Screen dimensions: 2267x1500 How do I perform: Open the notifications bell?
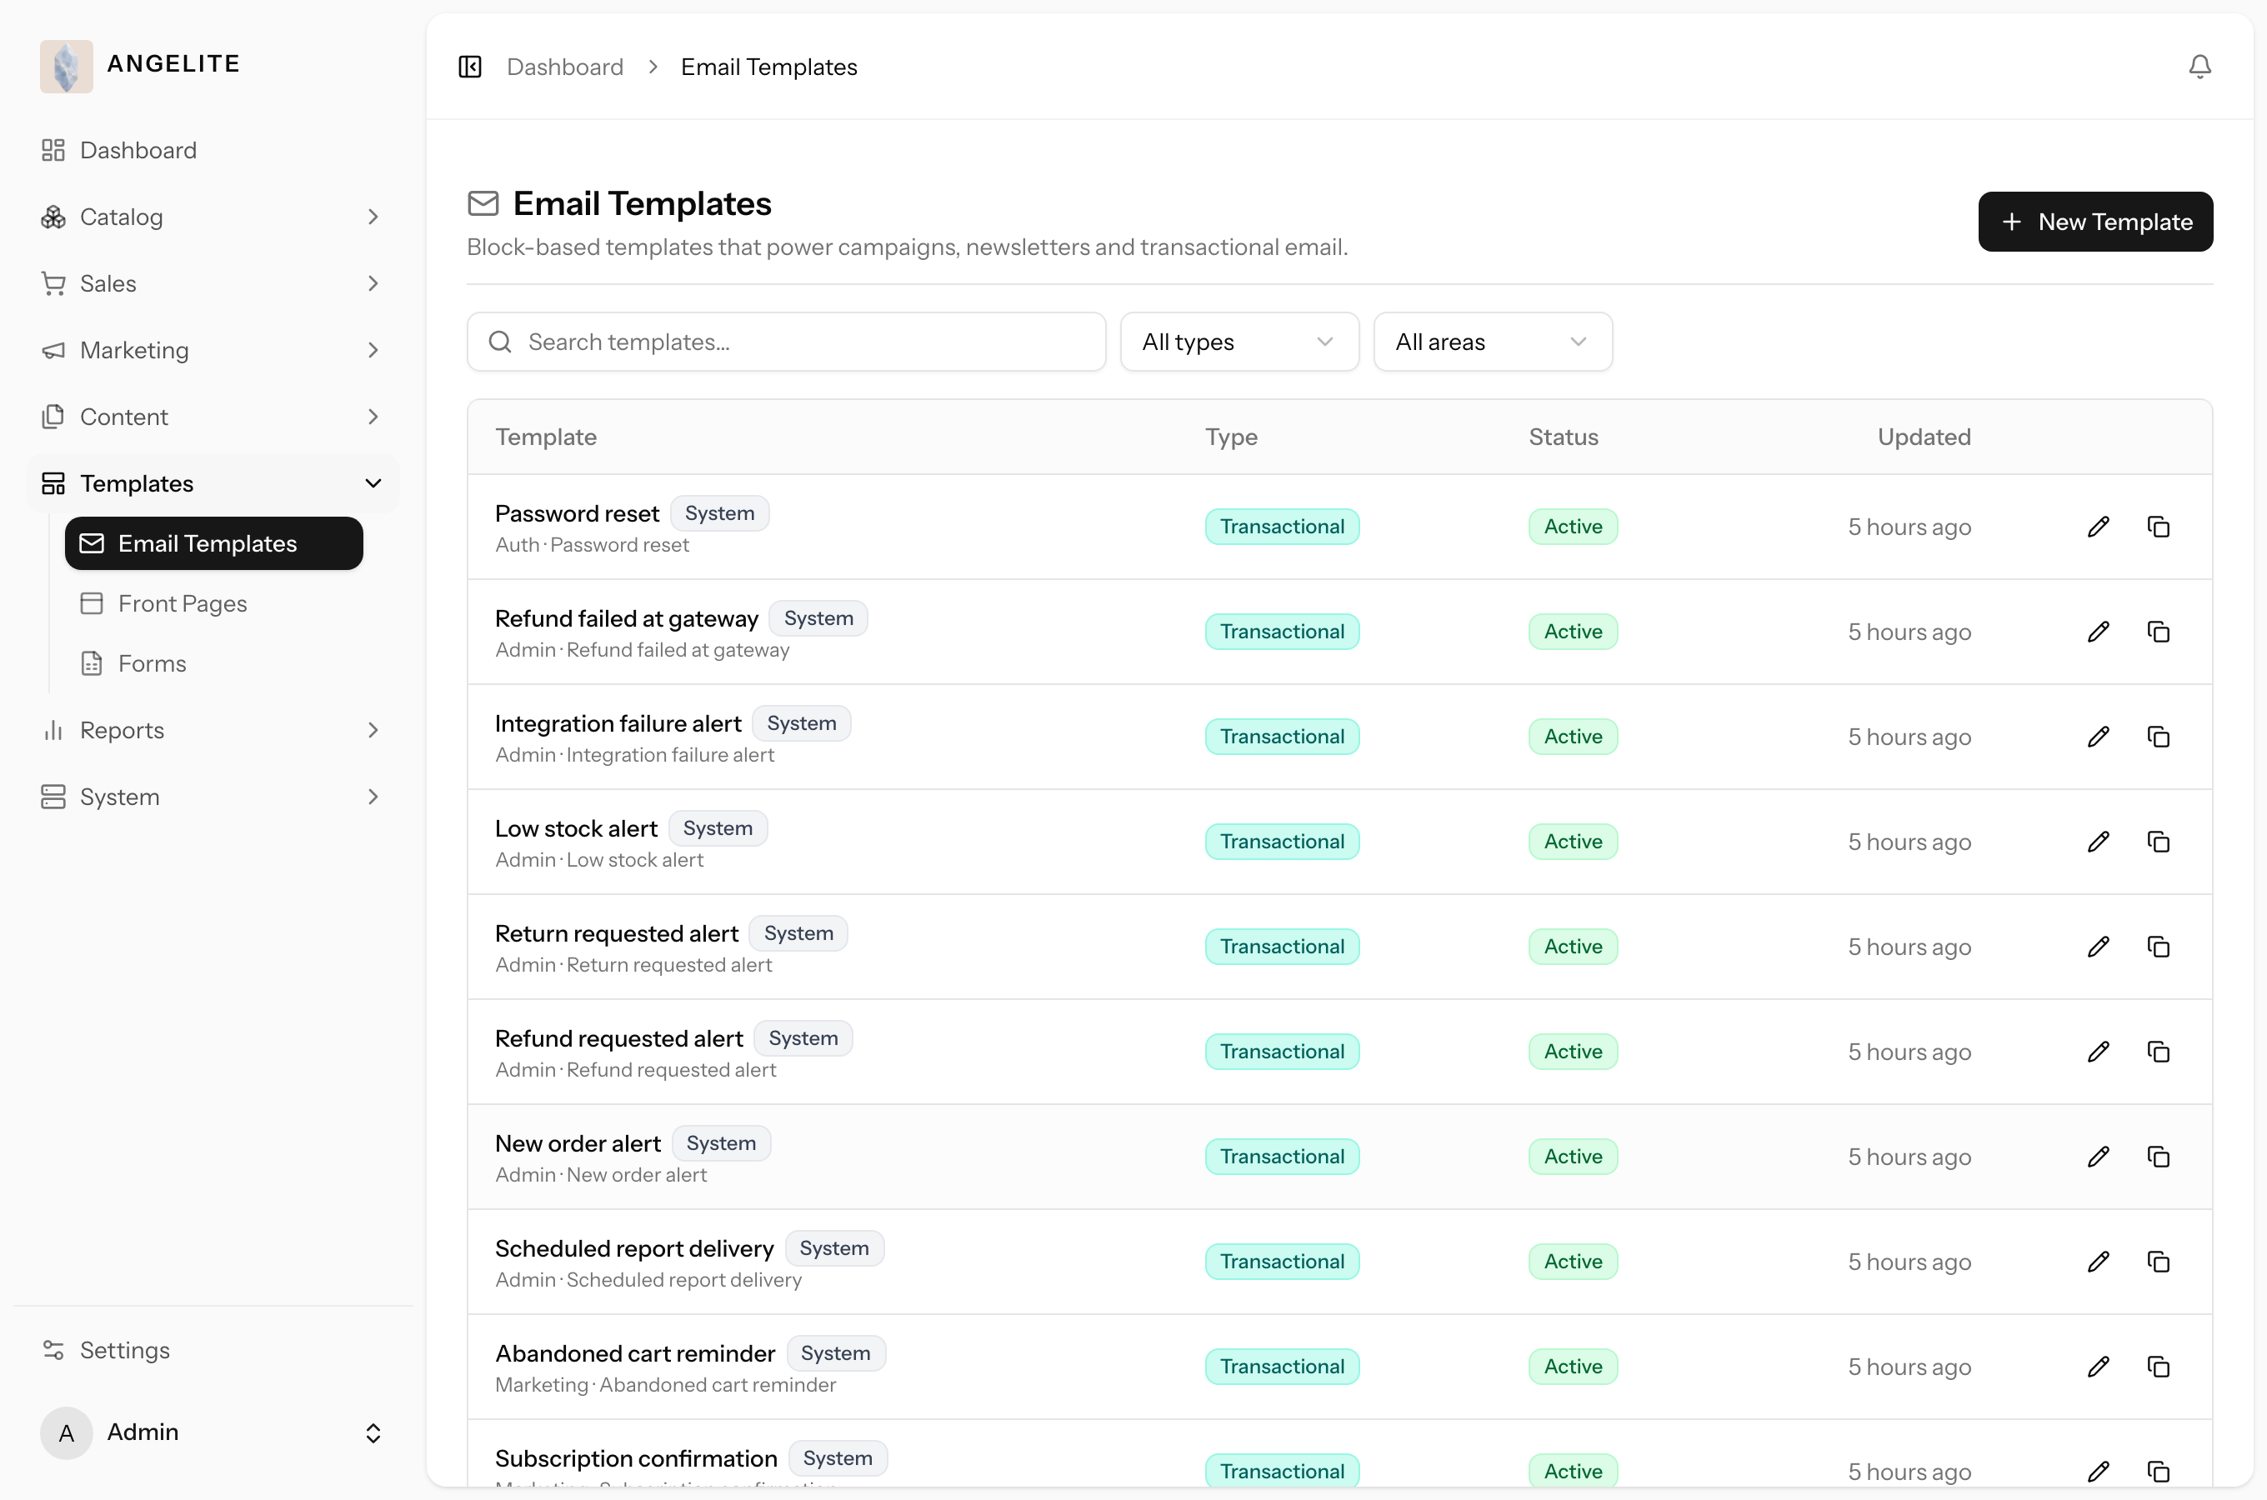click(2200, 67)
